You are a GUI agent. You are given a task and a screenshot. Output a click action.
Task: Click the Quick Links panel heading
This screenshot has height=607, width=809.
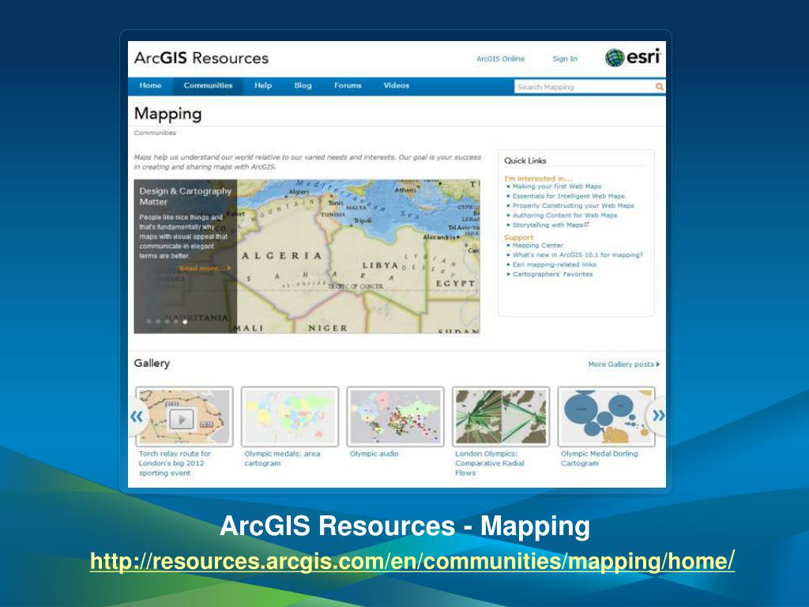click(525, 160)
